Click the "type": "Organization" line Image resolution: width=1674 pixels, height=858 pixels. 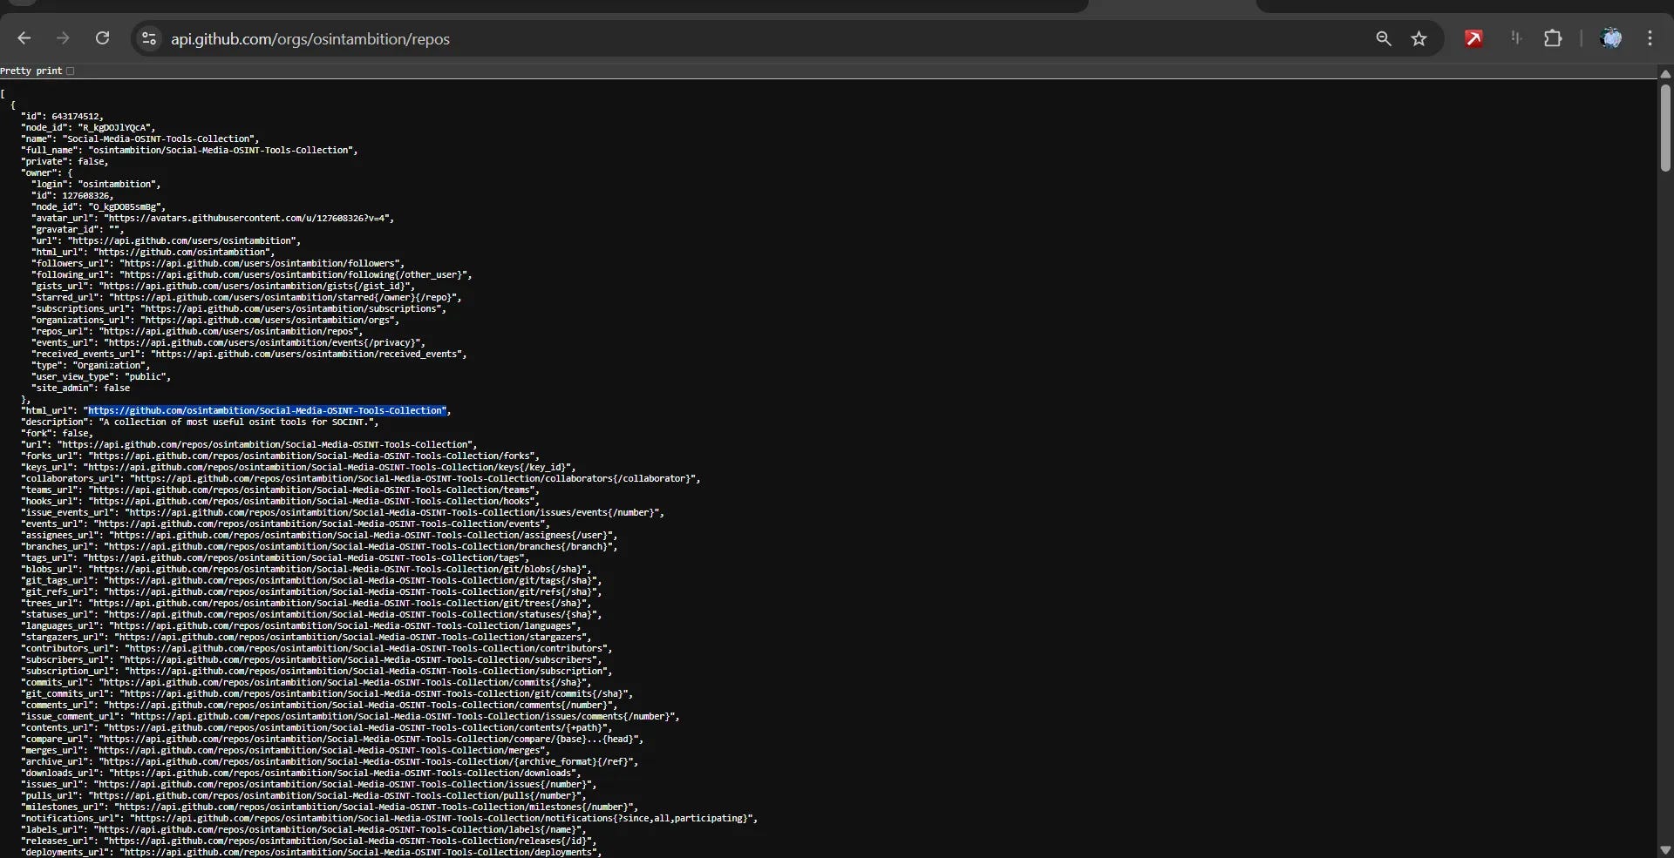(91, 365)
